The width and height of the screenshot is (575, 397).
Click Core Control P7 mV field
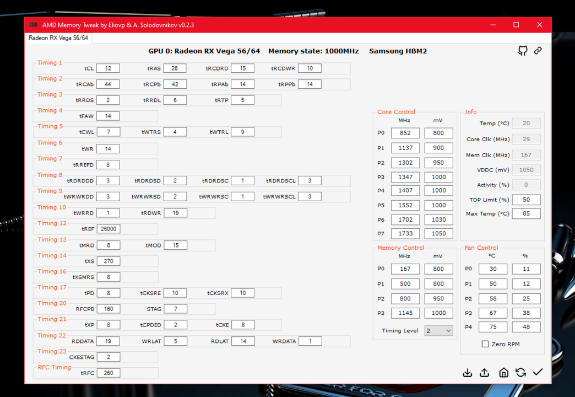click(x=438, y=234)
